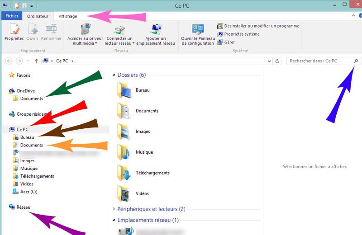Click the new folder icon in title bar

click(24, 5)
